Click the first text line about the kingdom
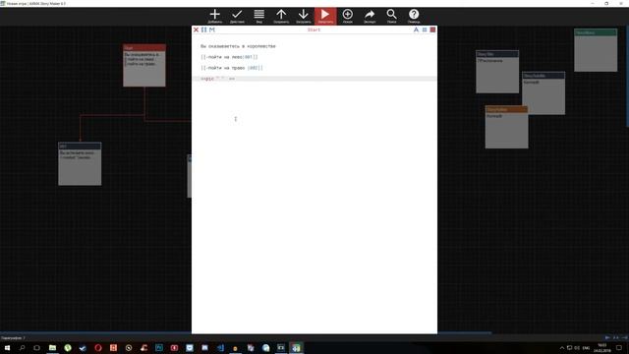The image size is (629, 354). click(x=238, y=46)
